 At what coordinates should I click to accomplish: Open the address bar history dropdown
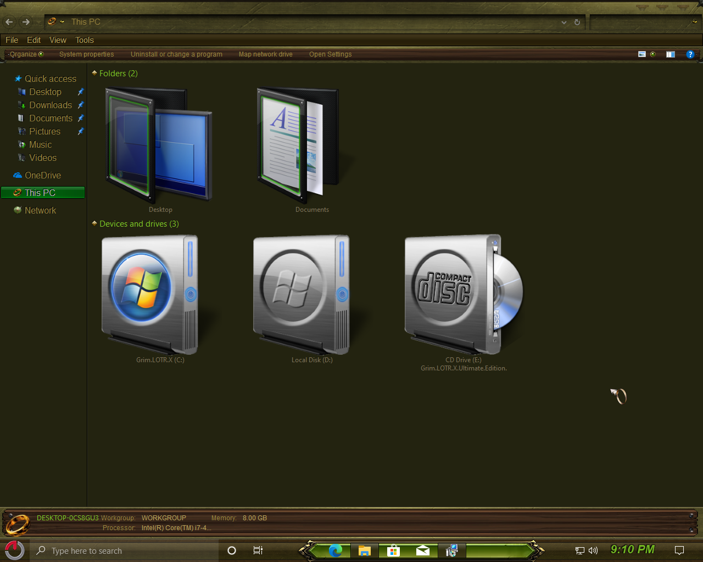563,23
